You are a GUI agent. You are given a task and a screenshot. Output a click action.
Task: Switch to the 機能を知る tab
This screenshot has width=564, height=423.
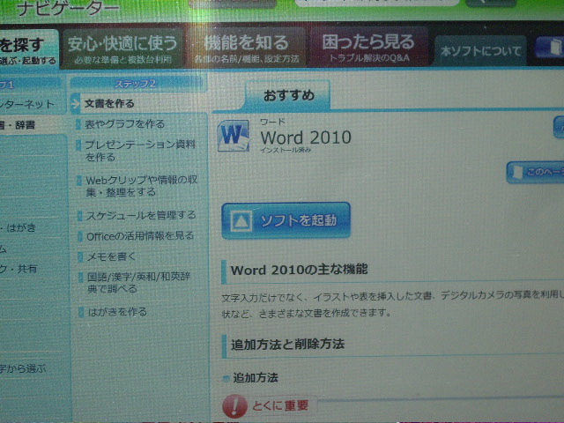coord(247,48)
